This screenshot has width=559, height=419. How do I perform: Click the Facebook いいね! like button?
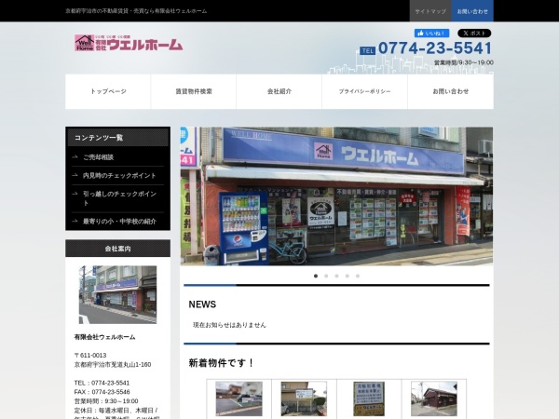pyautogui.click(x=431, y=34)
